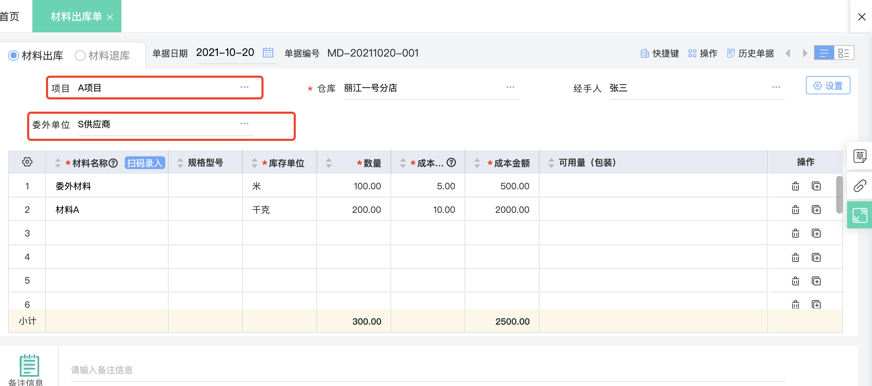Switch to the 首页 tab
This screenshot has height=386, width=872.
click(9, 16)
